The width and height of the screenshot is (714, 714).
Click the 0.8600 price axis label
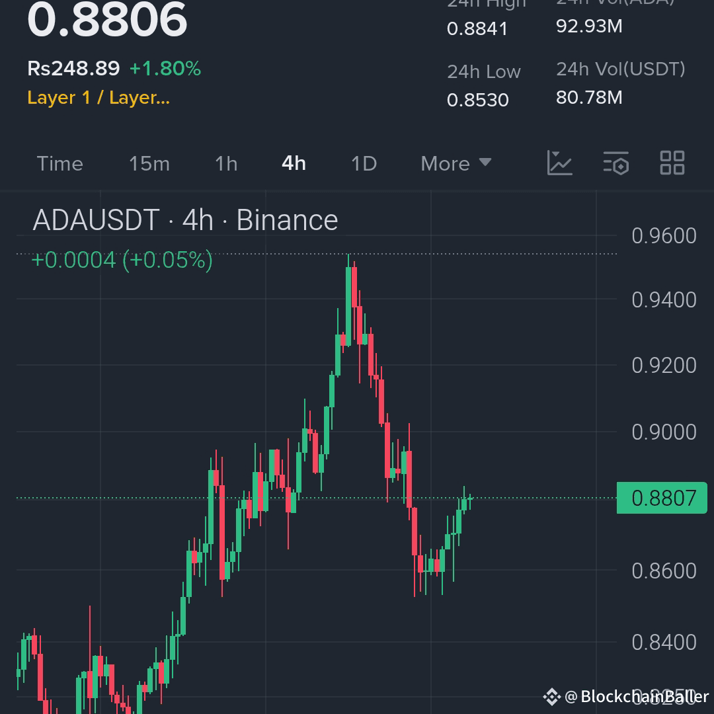pos(664,571)
